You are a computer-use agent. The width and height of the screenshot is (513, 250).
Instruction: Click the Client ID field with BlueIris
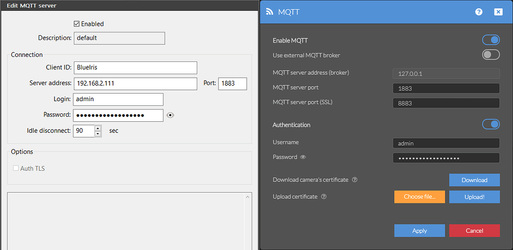135,68
